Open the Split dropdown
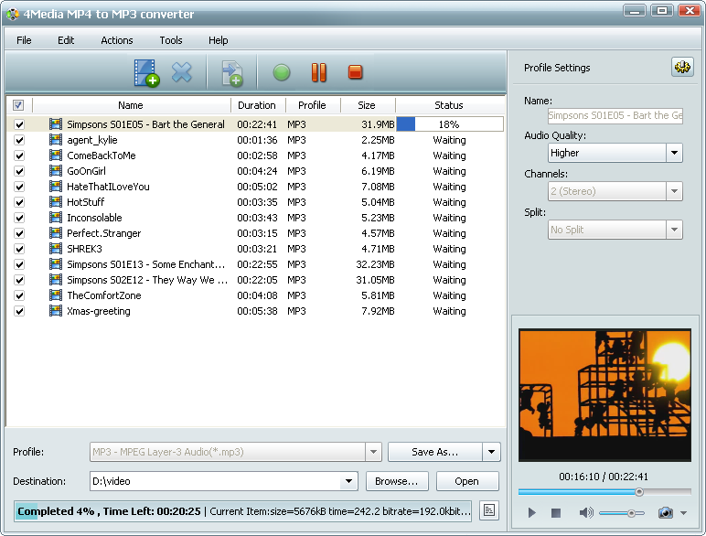 coord(674,230)
